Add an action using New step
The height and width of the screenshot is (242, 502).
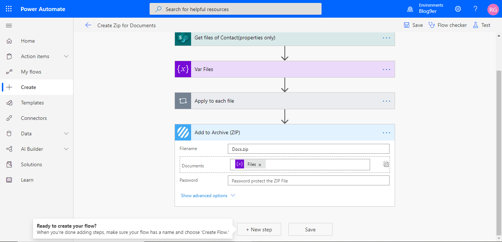(259, 229)
